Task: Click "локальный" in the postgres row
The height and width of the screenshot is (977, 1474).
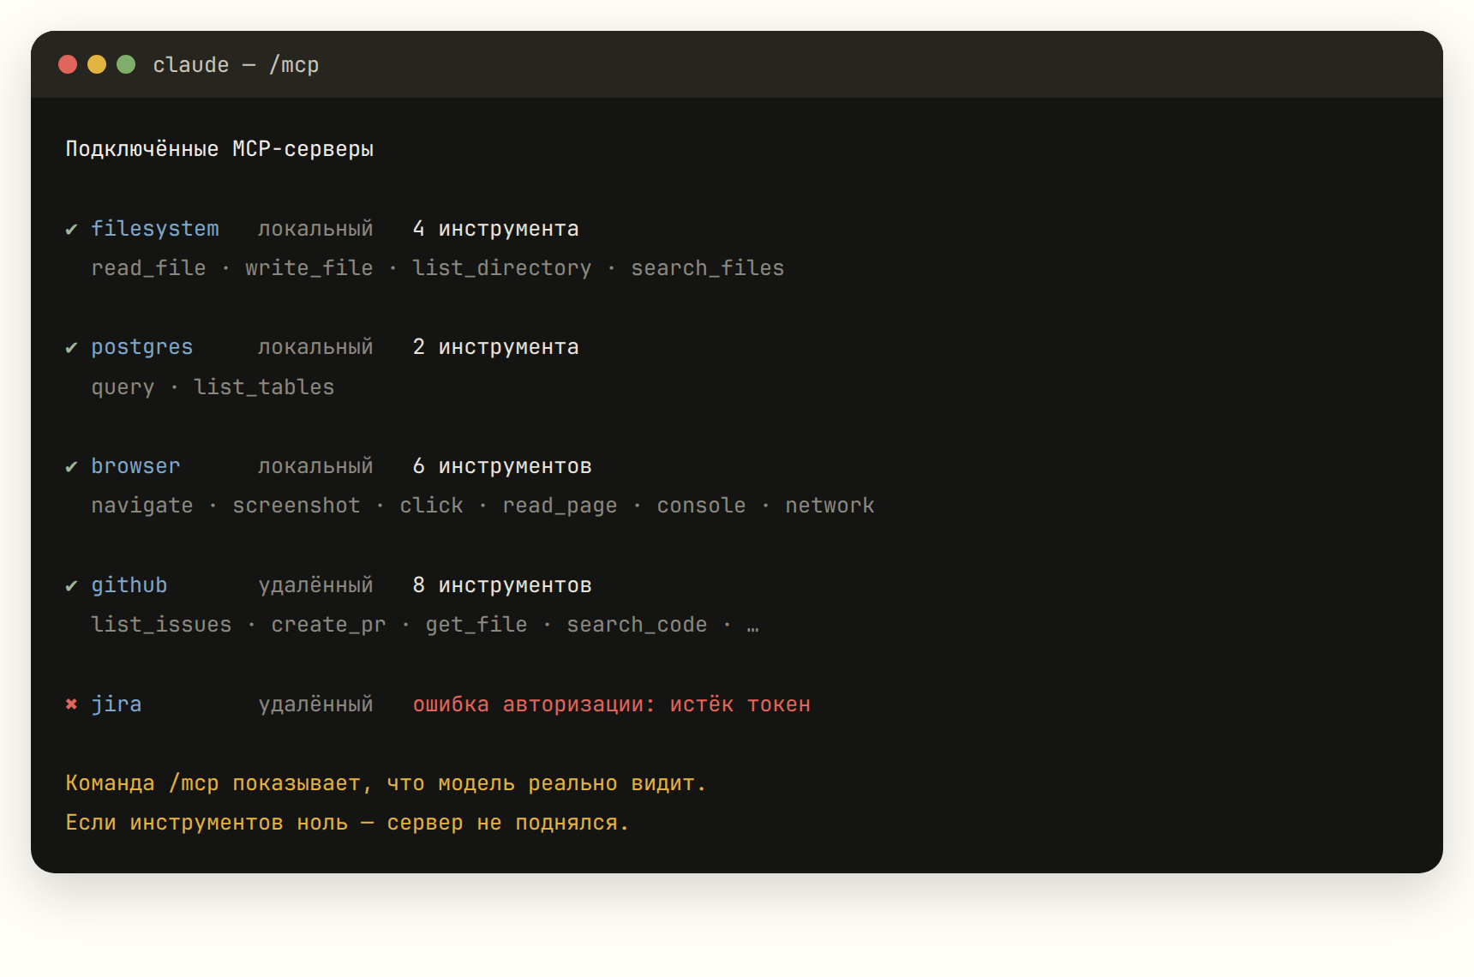Action: point(315,347)
